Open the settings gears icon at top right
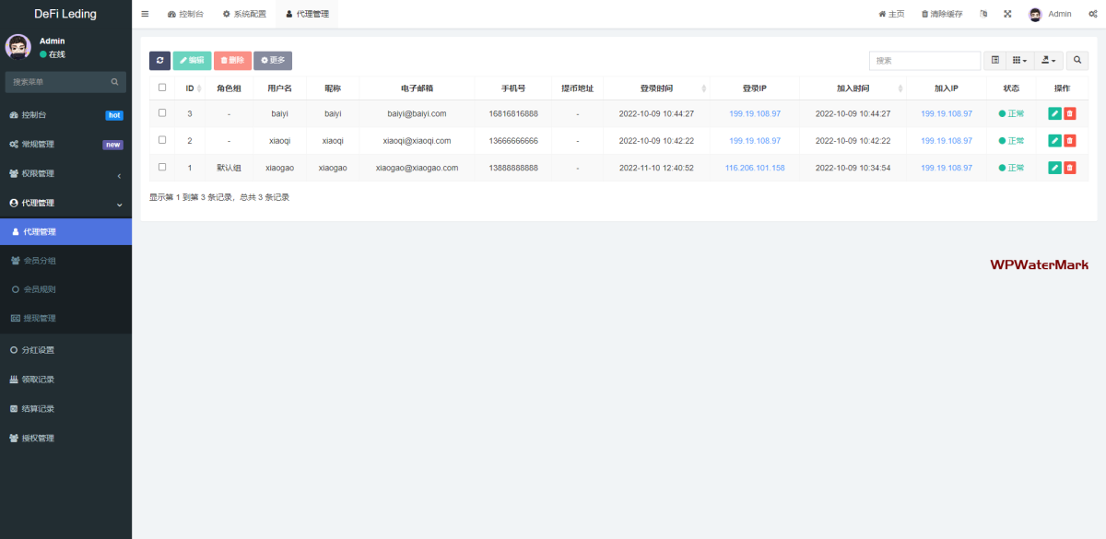This screenshot has width=1106, height=539. [1092, 14]
